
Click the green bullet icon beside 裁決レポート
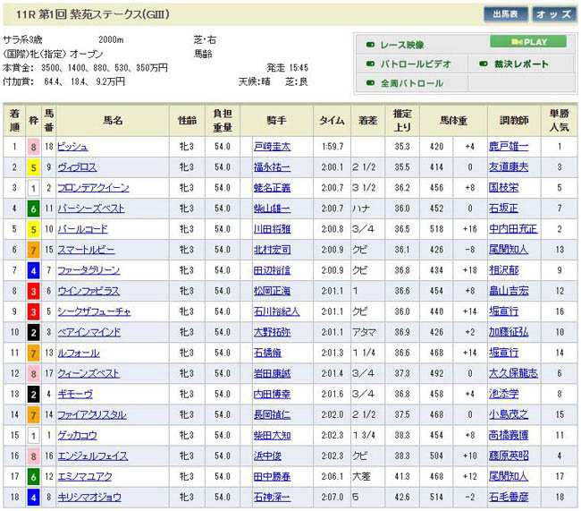(x=484, y=64)
